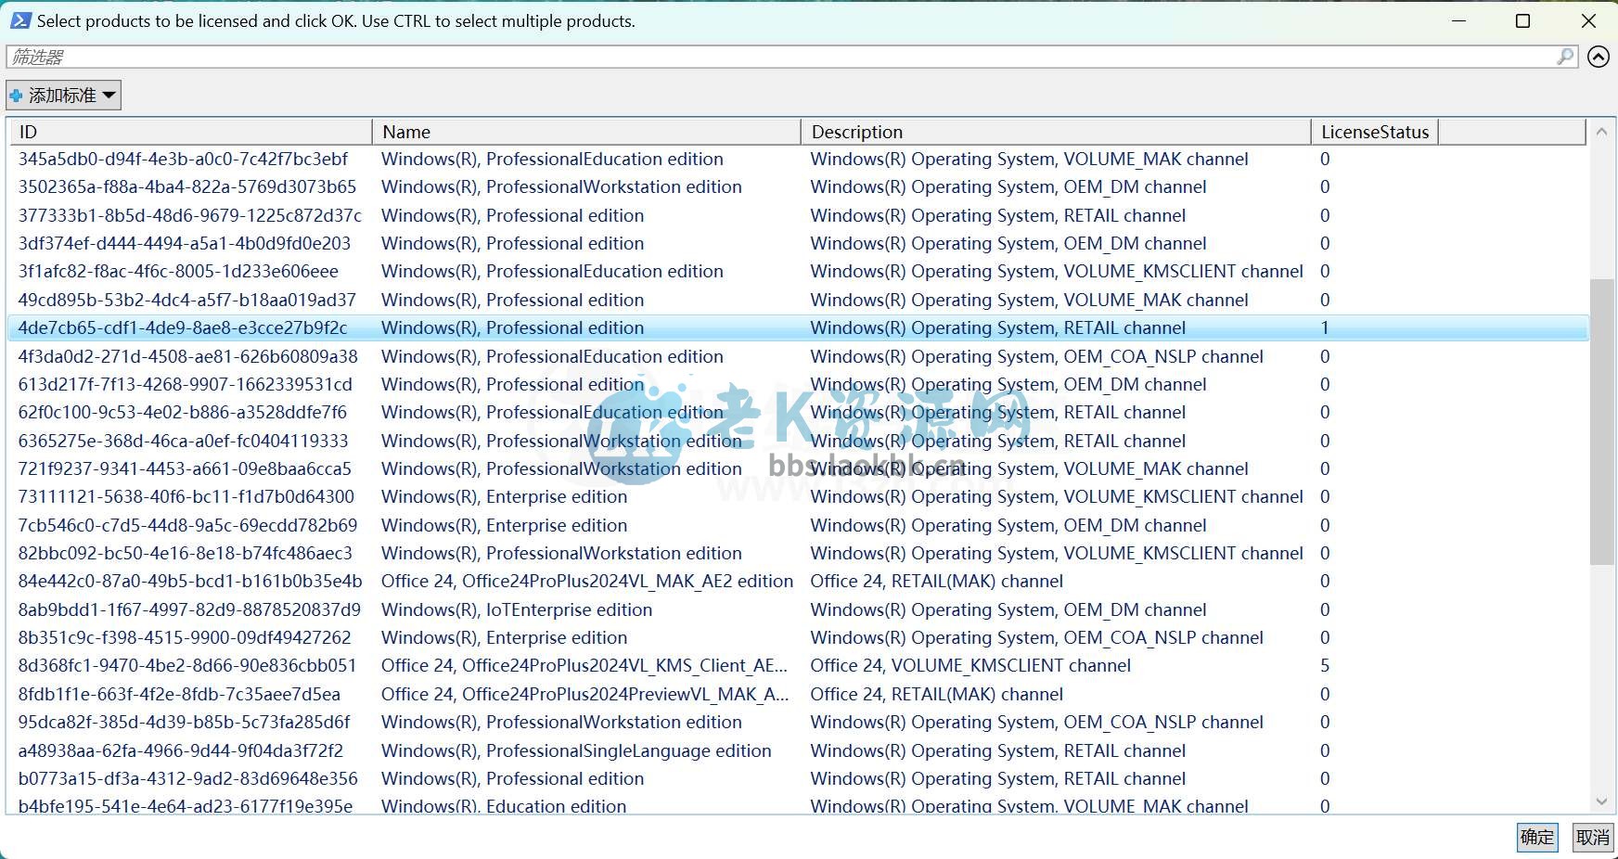Click LicenseStatus value 5 cell
This screenshot has width=1618, height=859.
click(1325, 665)
